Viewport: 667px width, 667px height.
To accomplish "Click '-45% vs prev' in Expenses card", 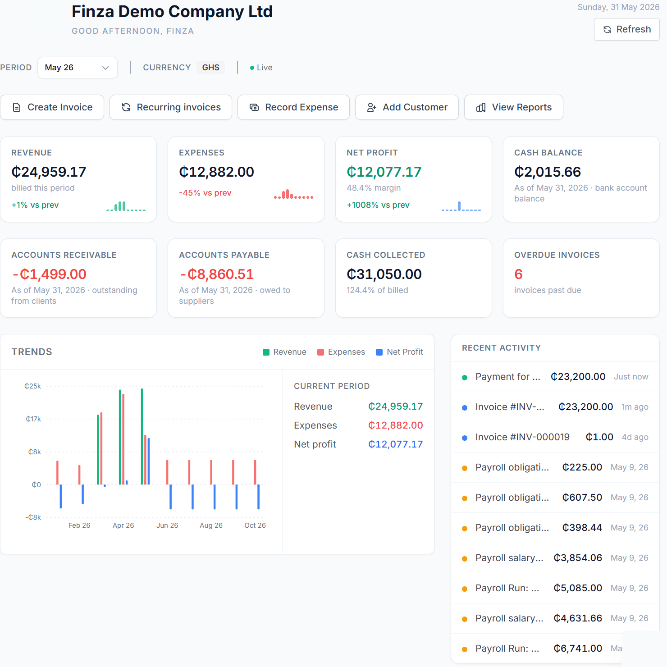I will click(x=205, y=193).
